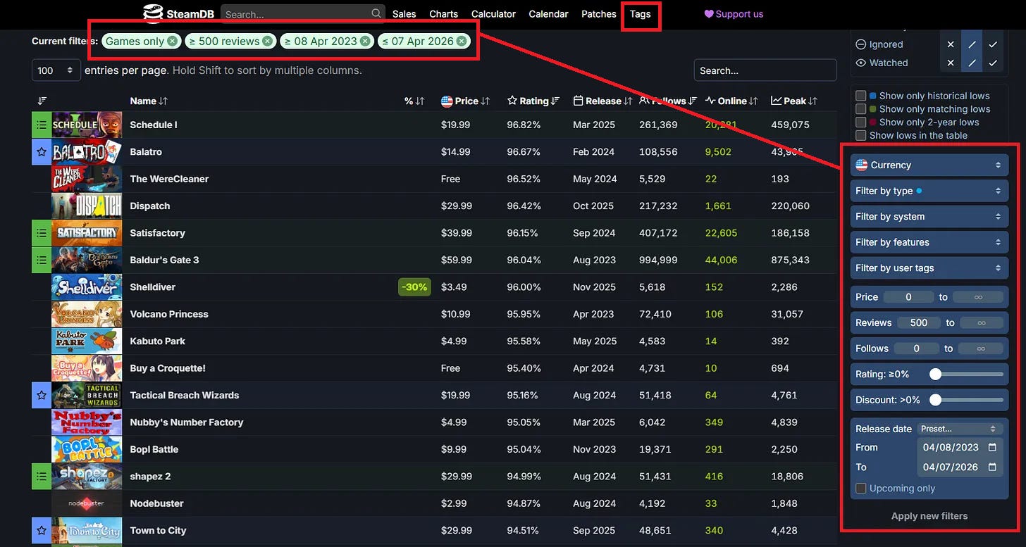
Task: Remove the Games only filter chip
Action: 172,41
